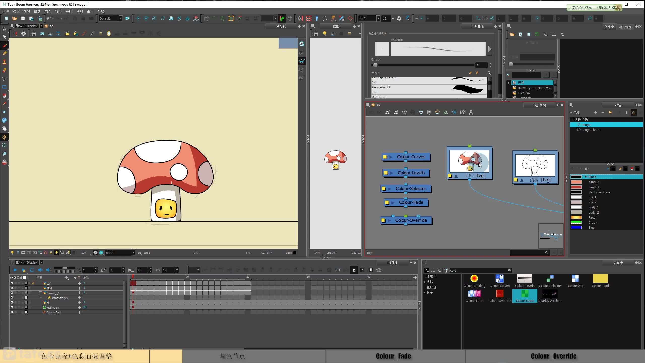Switch to the 文件库 tab
Viewport: 645px width, 363px height.
609,27
